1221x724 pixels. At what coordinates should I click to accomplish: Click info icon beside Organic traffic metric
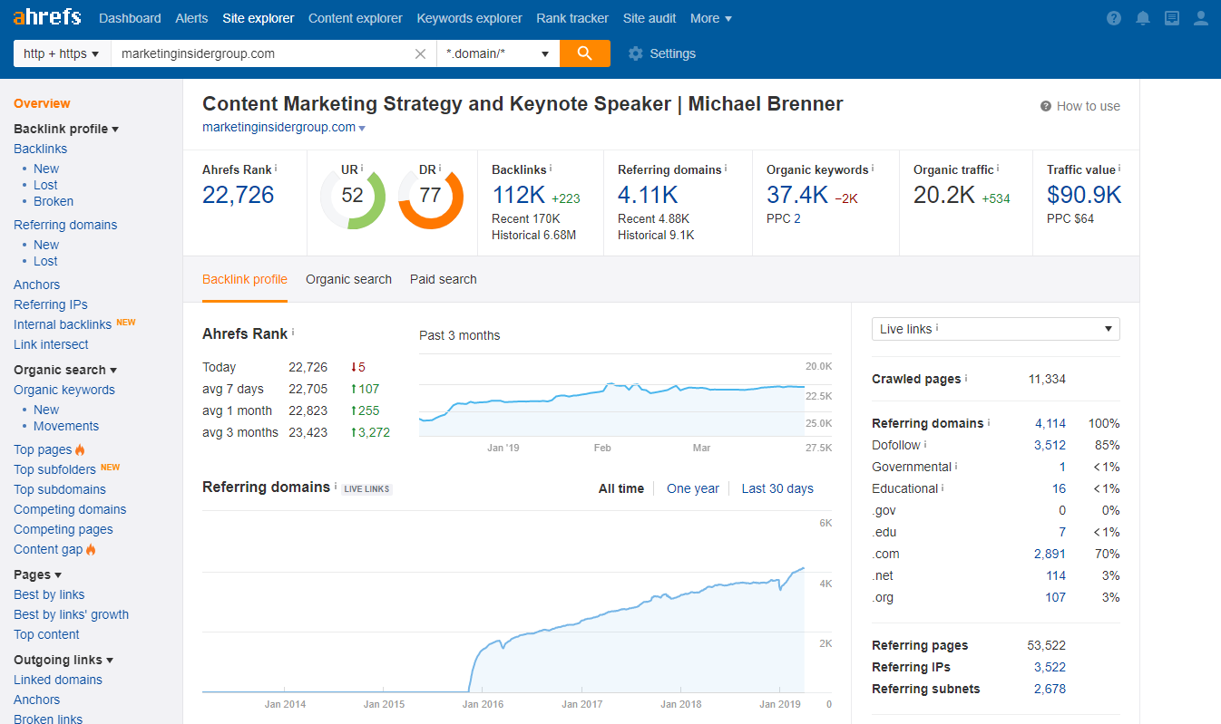[x=998, y=169]
